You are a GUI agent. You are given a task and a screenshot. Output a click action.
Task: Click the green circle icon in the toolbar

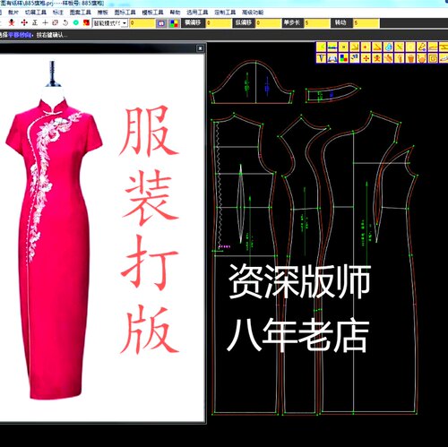pyautogui.click(x=76, y=22)
